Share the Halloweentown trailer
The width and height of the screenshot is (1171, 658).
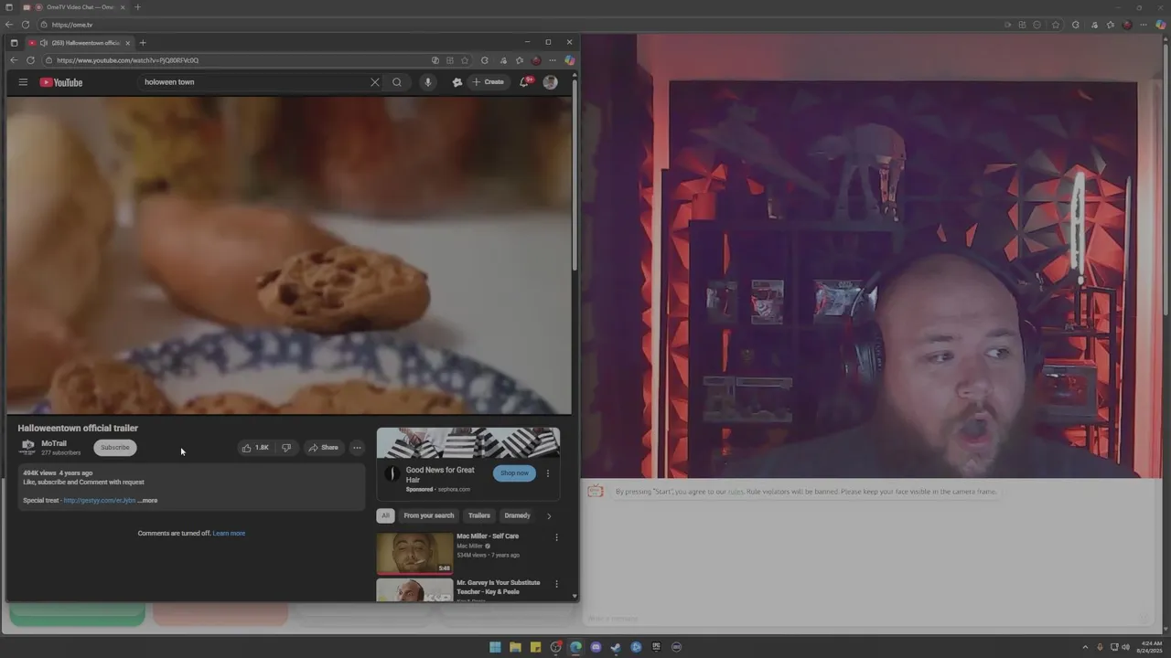[x=324, y=448]
